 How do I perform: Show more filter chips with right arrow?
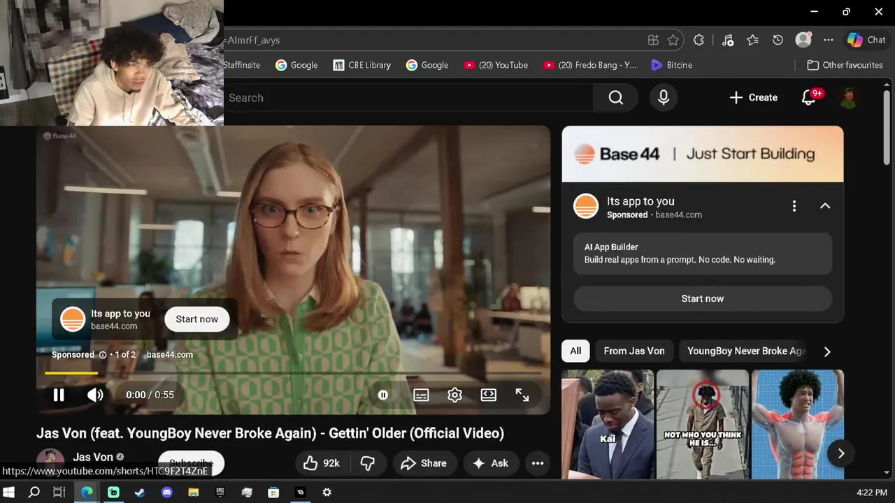827,351
